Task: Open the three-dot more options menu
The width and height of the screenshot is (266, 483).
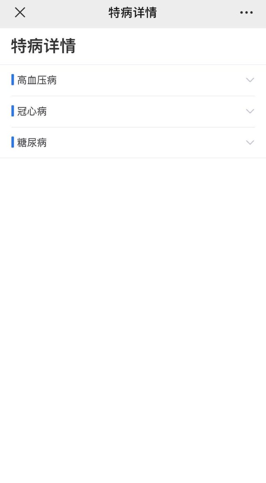Action: (x=246, y=13)
